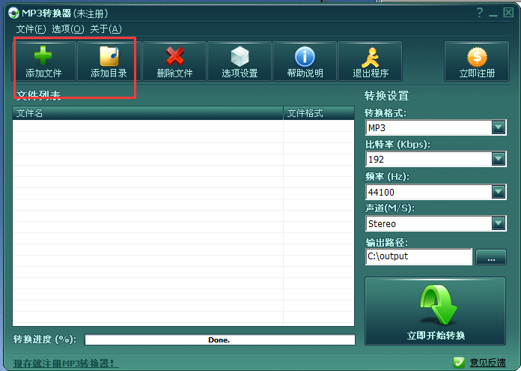
Task: Click Exit Program (退出程序) running man icon
Action: coord(371,57)
